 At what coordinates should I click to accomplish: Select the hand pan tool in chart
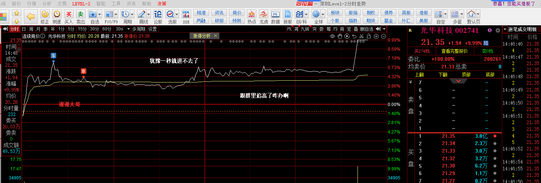click(x=340, y=36)
